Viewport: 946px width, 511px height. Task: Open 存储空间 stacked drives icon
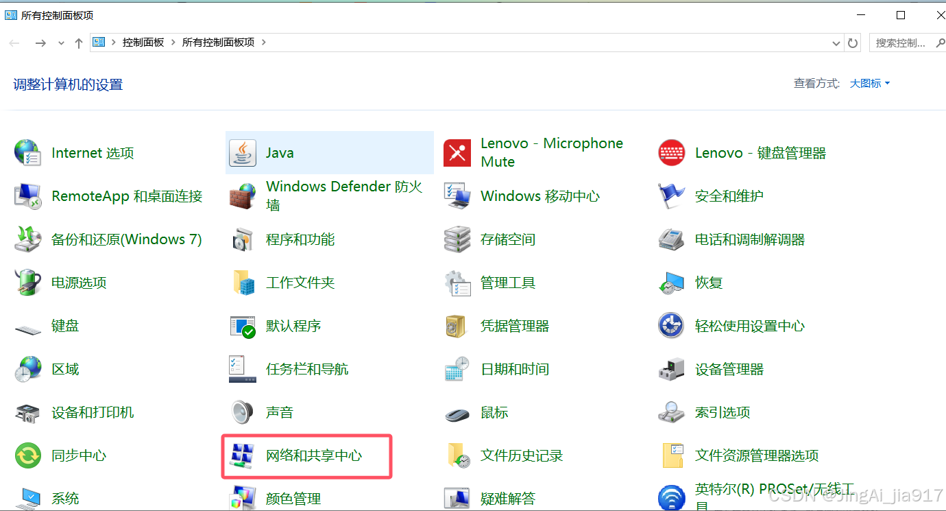coord(457,239)
